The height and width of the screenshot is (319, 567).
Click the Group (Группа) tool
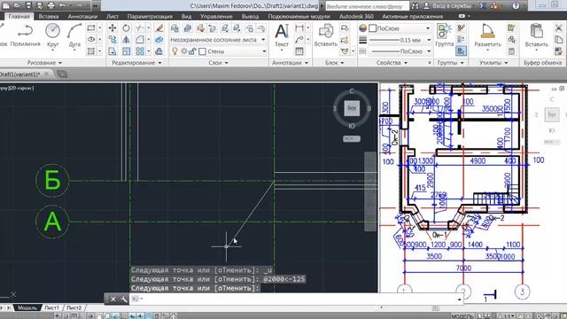[445, 35]
